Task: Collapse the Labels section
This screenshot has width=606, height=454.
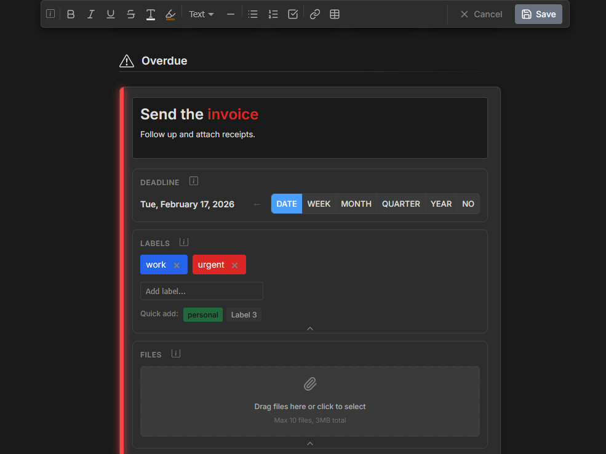Action: pos(309,328)
